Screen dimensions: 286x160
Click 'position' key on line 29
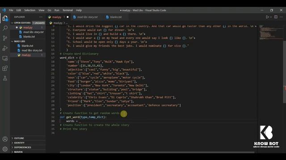click(75, 105)
